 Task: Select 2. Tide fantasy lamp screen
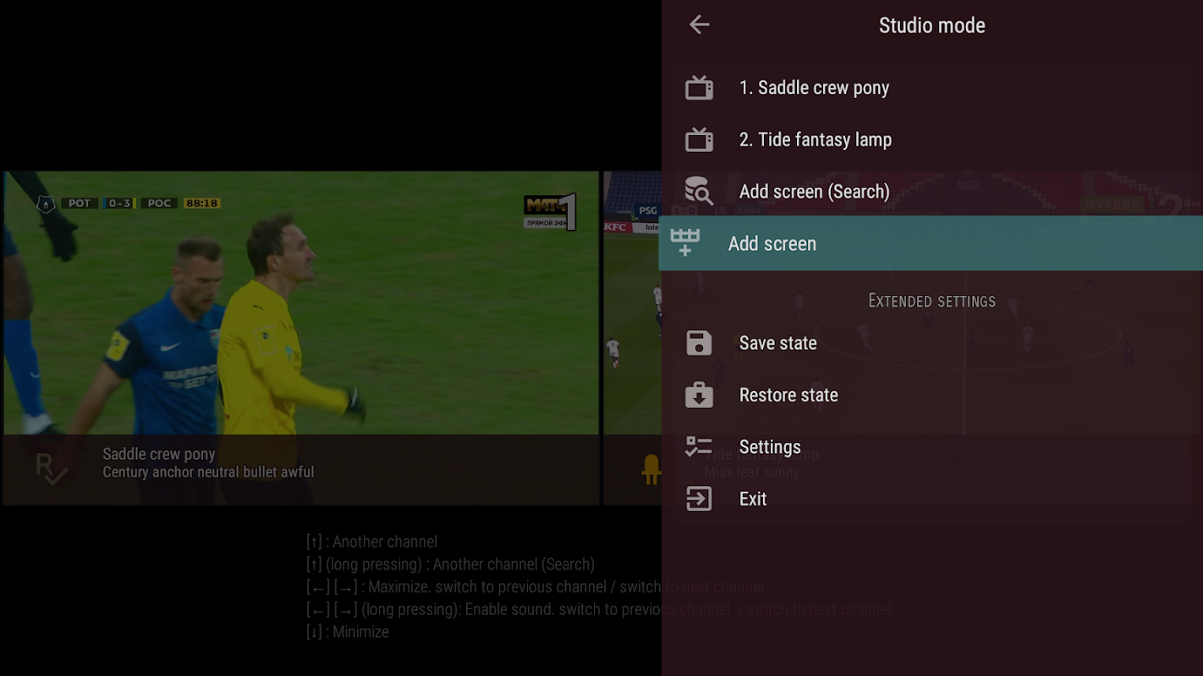pos(931,139)
